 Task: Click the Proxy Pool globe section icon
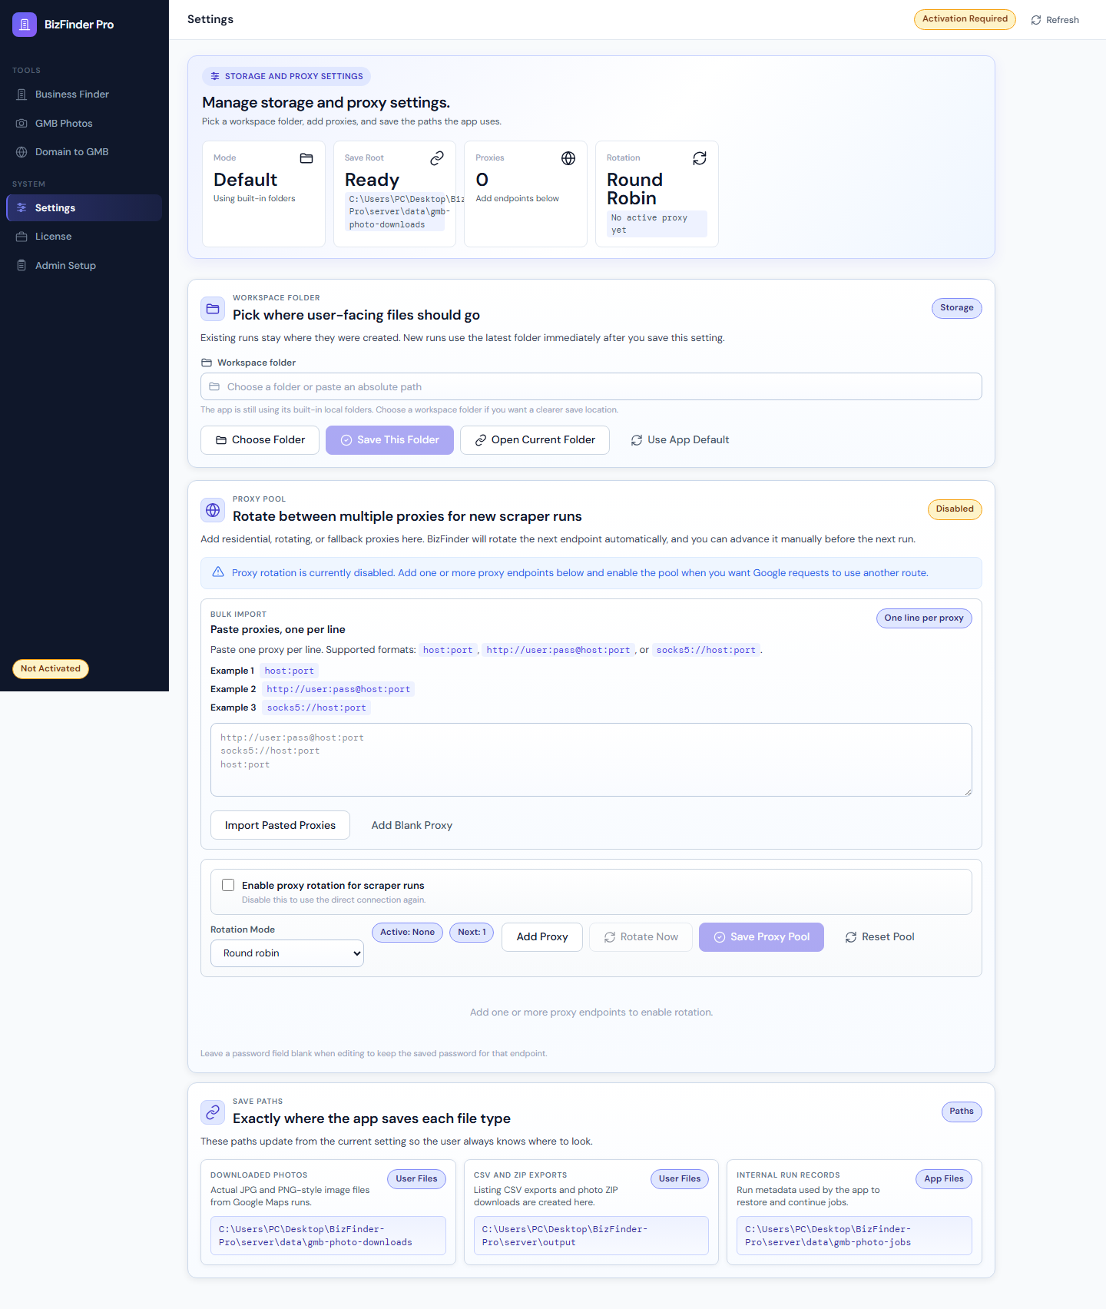(213, 510)
